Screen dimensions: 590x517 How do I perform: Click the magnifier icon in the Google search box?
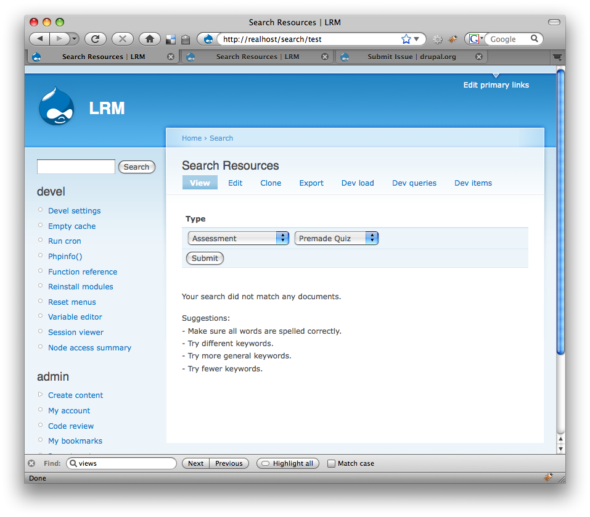[534, 39]
